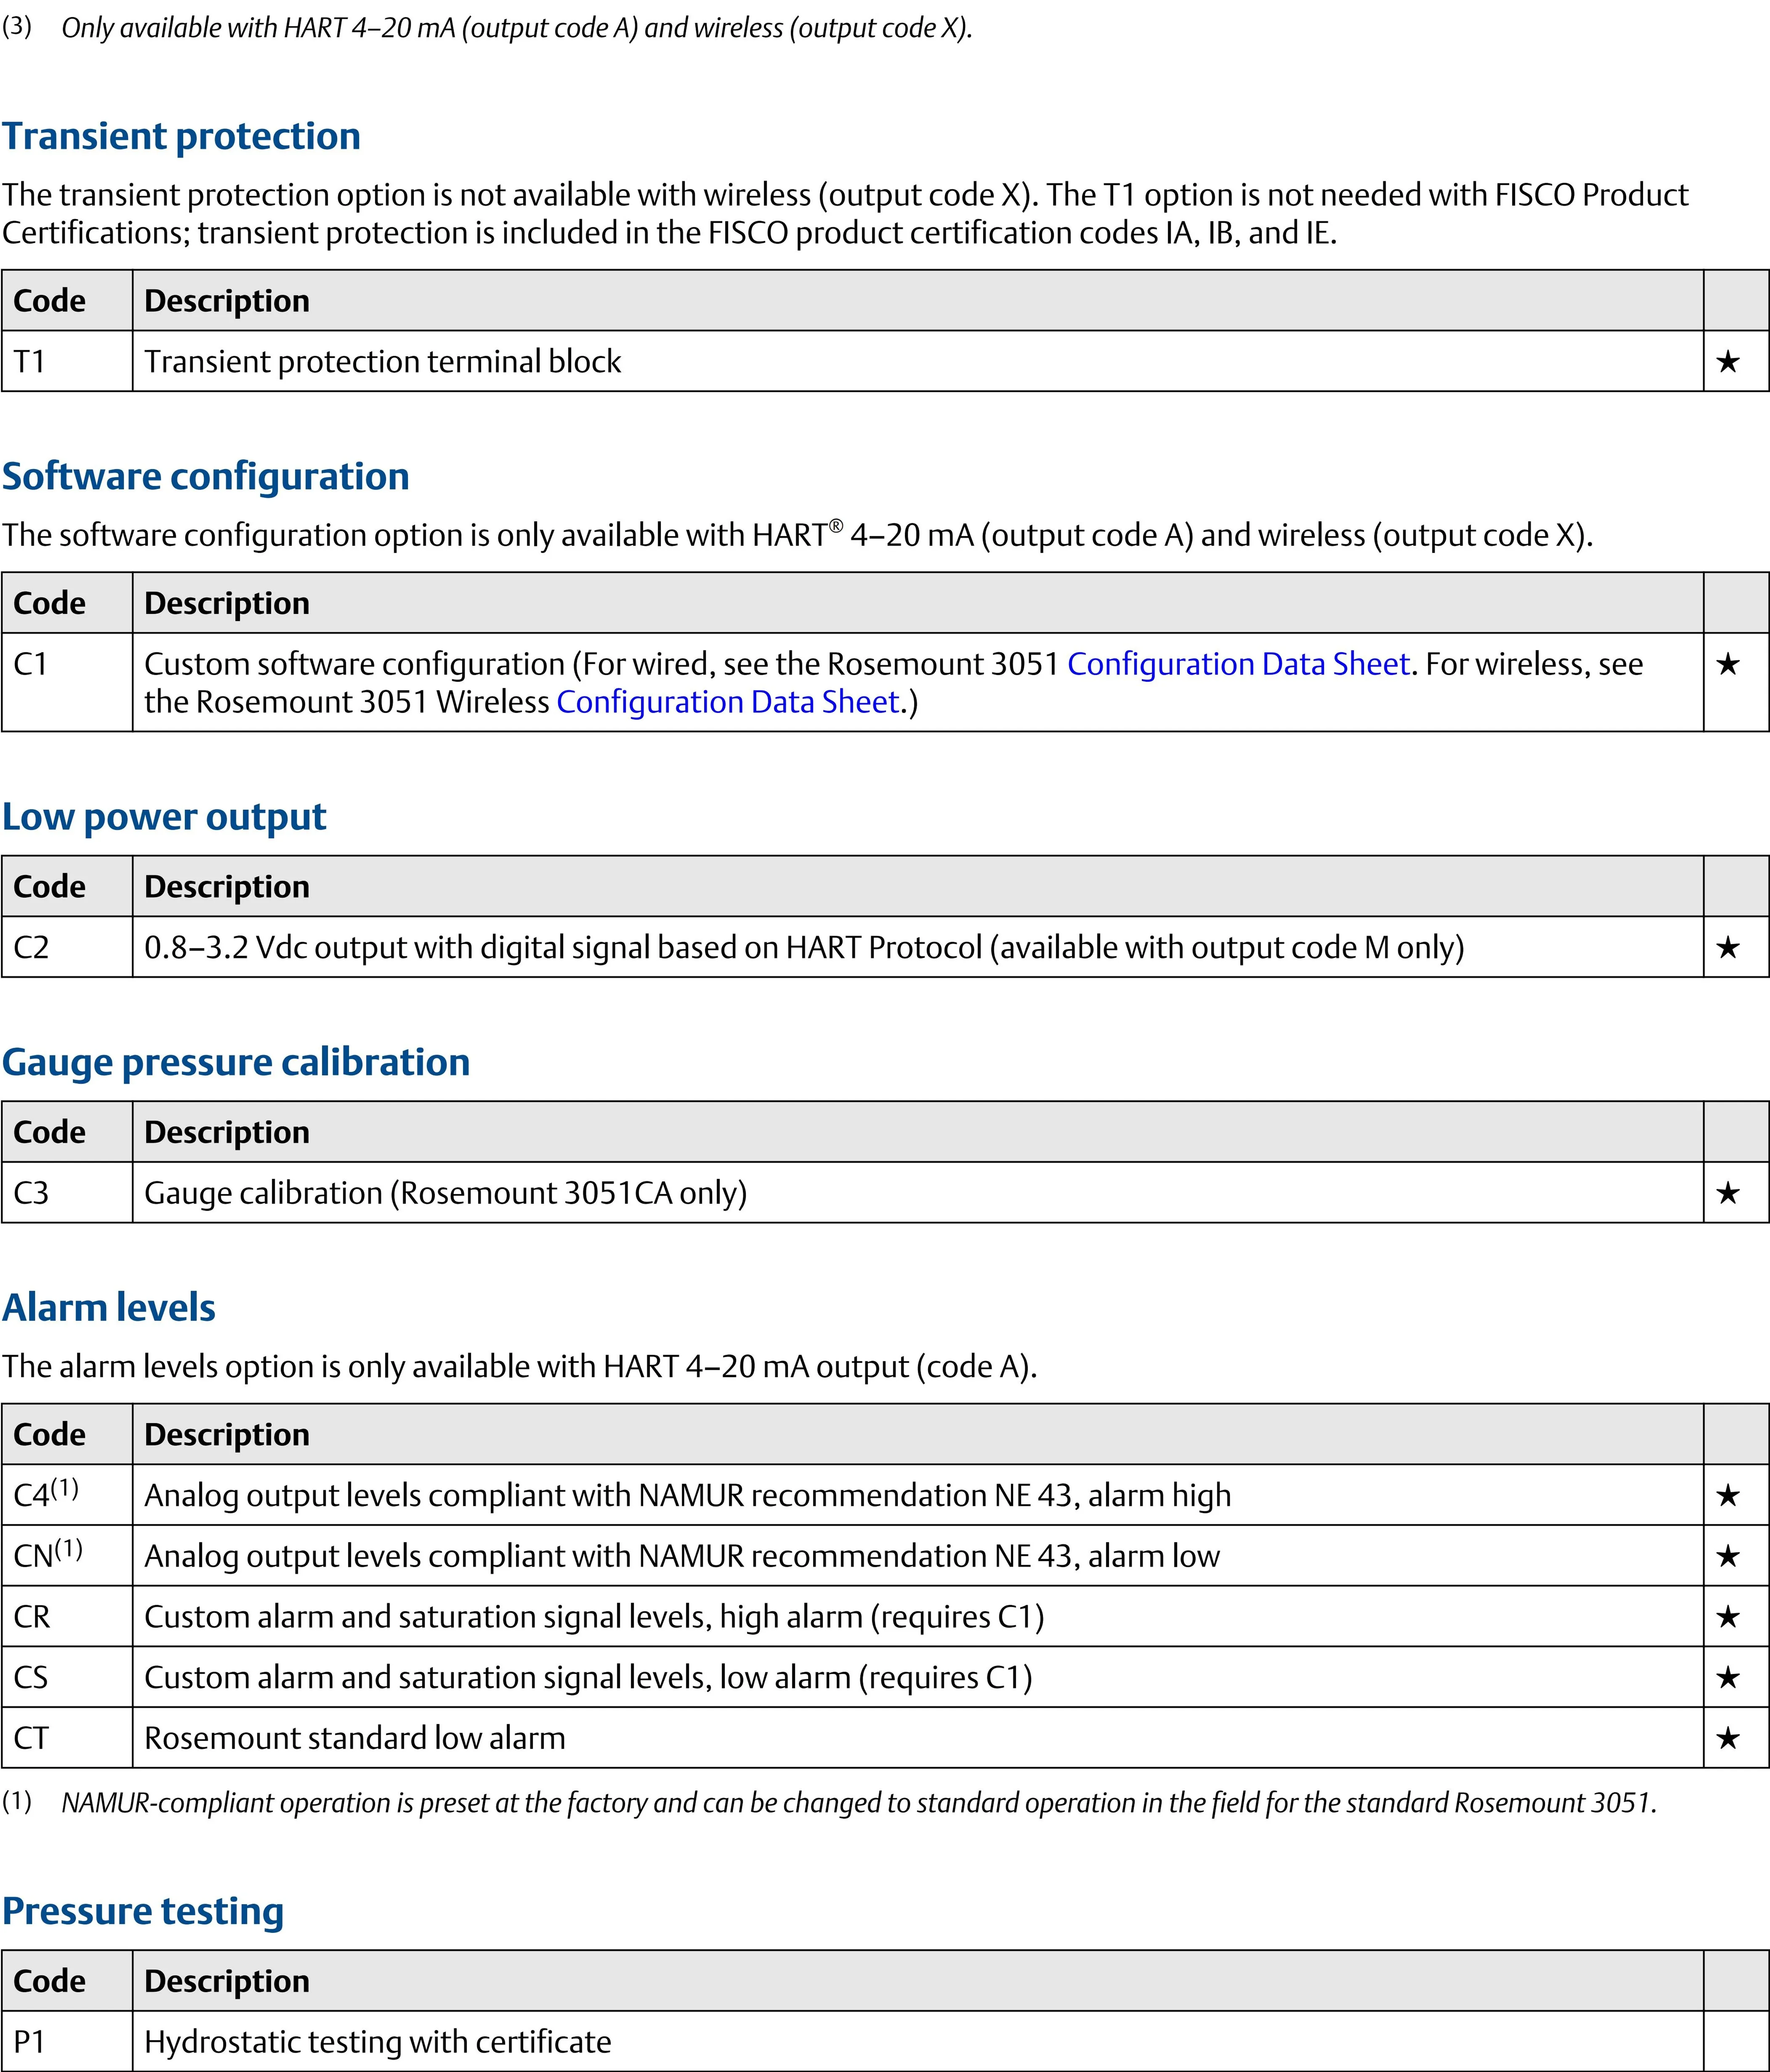This screenshot has height=2072, width=1770.
Task: Click the Low power output heading
Action: (x=164, y=817)
